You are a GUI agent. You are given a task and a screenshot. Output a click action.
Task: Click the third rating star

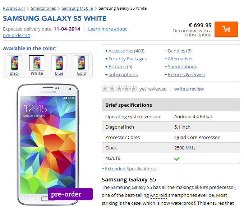click(119, 89)
